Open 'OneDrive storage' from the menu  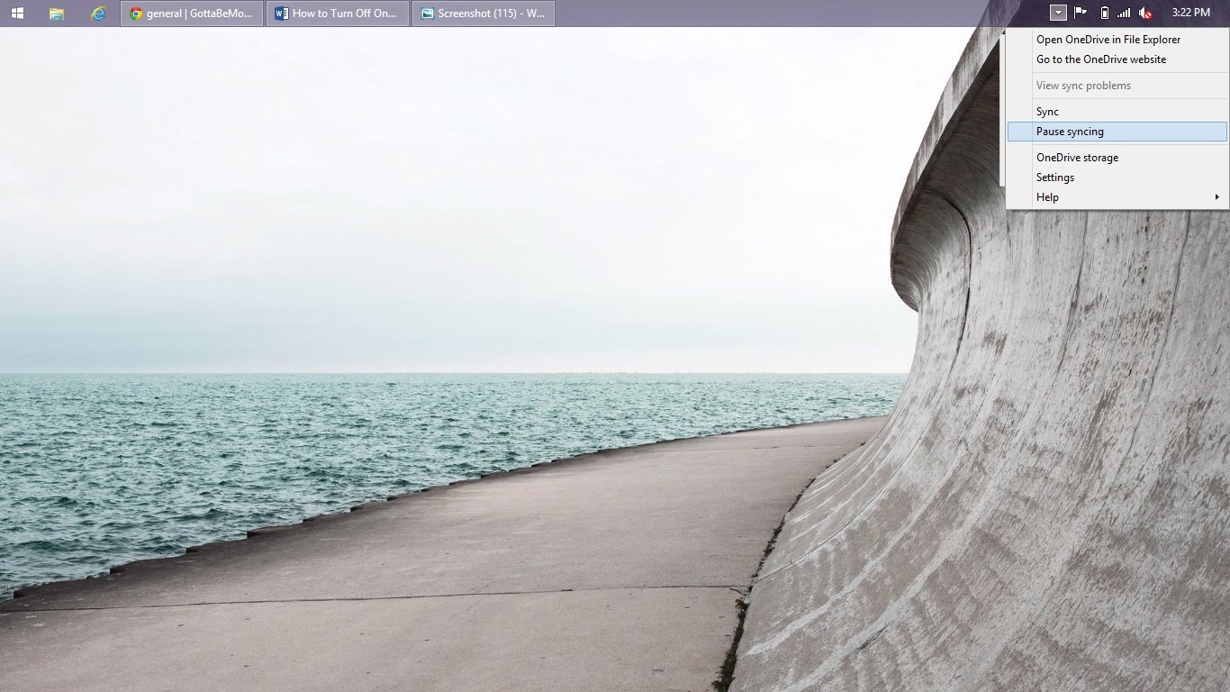pyautogui.click(x=1117, y=158)
